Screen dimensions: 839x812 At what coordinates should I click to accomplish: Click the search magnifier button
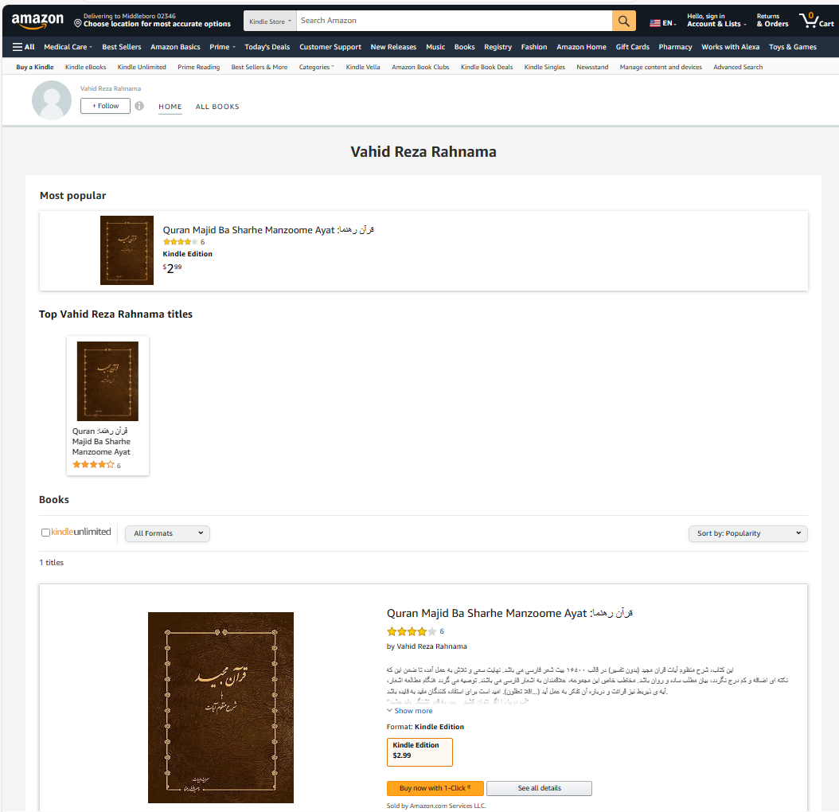click(x=624, y=21)
